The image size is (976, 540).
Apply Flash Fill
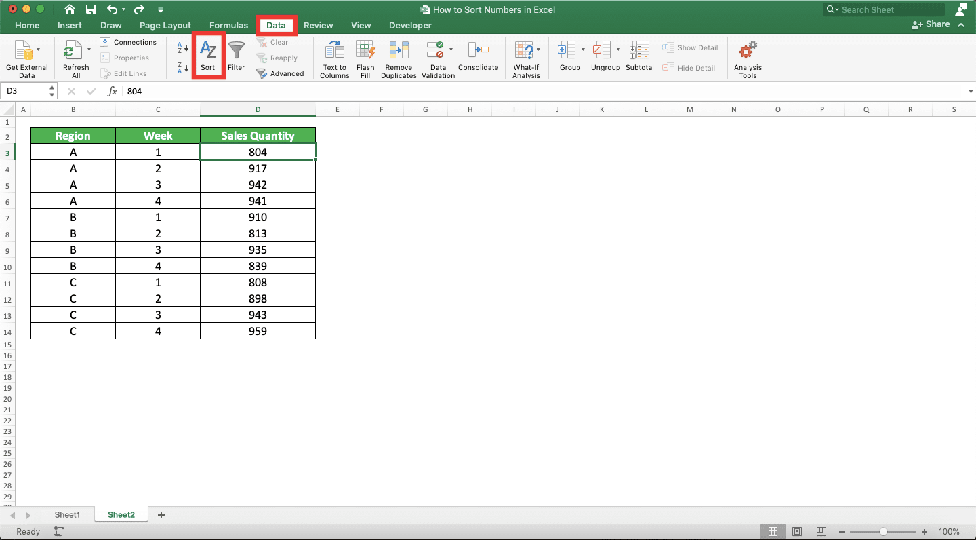click(365, 59)
